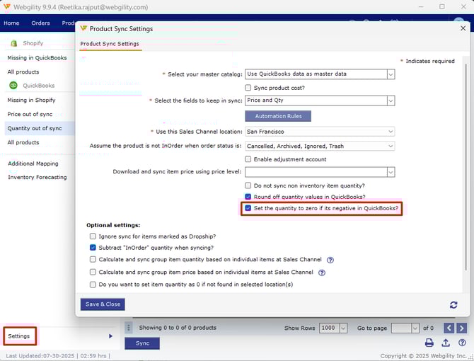
Task: Click Showing 0 to 0 of 0 products text
Action: pos(178,328)
